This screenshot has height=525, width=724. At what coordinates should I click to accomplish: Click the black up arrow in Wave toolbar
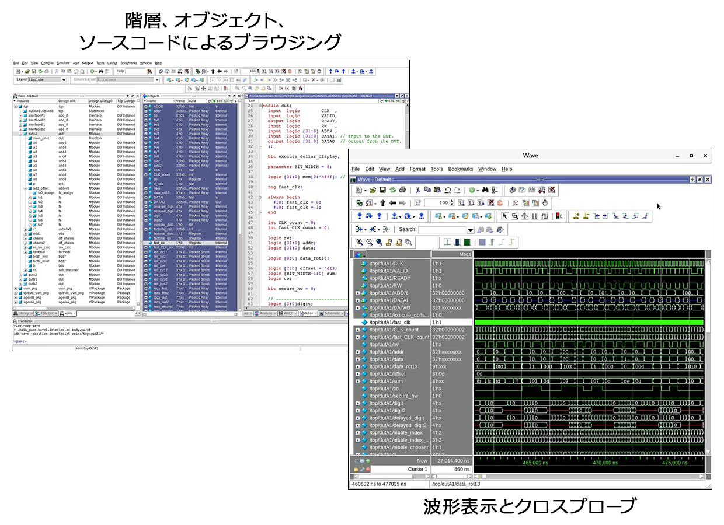(x=383, y=203)
